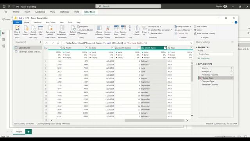250x141 pixels.
Task: Click Azure Machine Learning
Action: [205, 33]
